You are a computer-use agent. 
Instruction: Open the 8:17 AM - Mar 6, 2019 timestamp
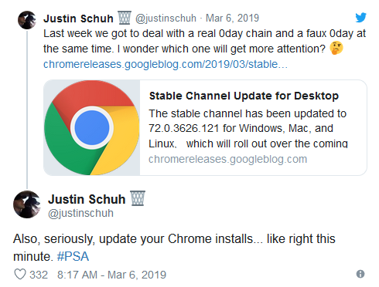coord(111,275)
